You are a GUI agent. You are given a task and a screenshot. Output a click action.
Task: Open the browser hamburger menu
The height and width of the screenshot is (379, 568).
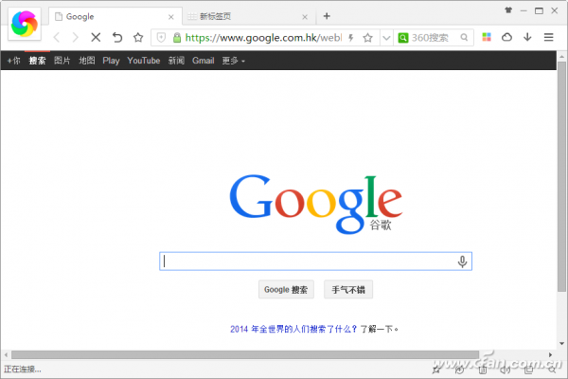[549, 37]
